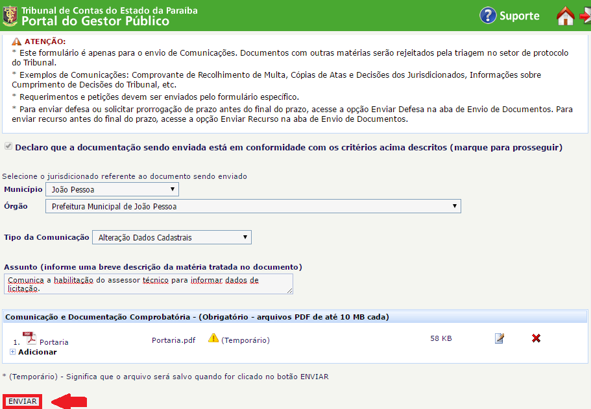Click the plus icon next to Adicionar

click(x=13, y=352)
